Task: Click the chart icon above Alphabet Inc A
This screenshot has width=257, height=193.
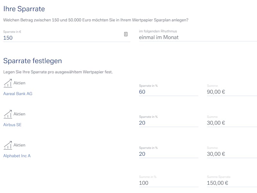Action: pos(8,145)
